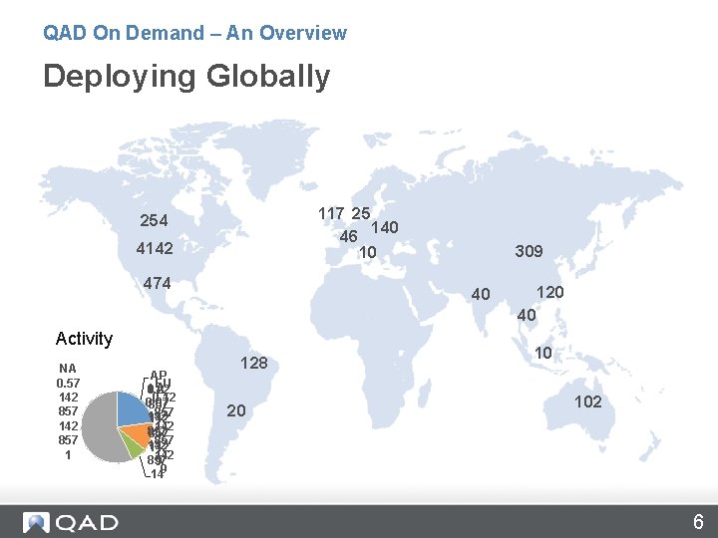Click the 46 value over France

pos(348,236)
